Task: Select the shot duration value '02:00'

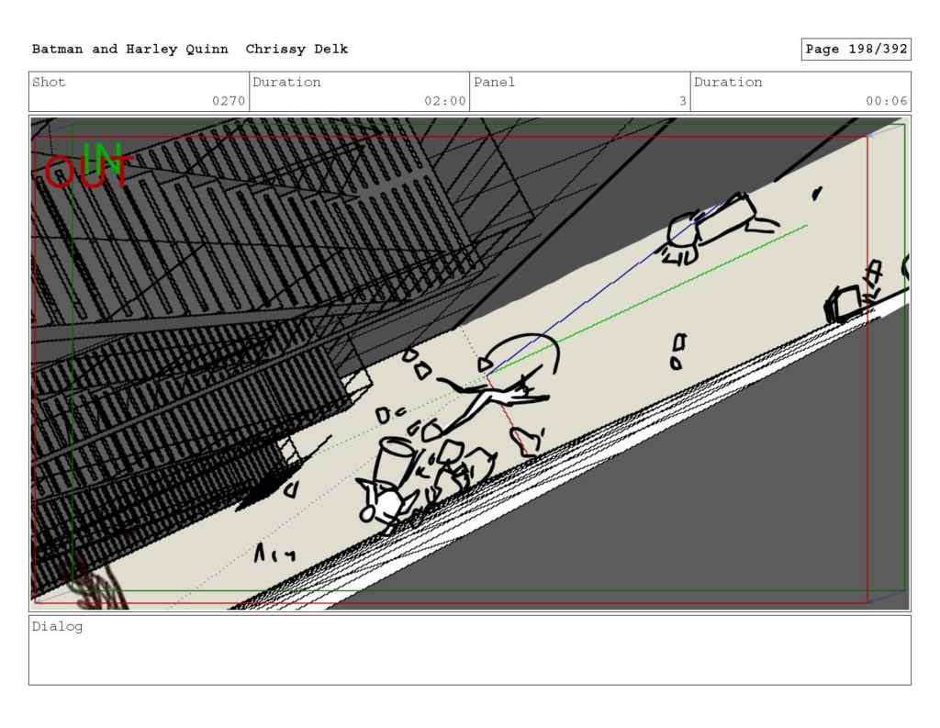Action: point(445,101)
